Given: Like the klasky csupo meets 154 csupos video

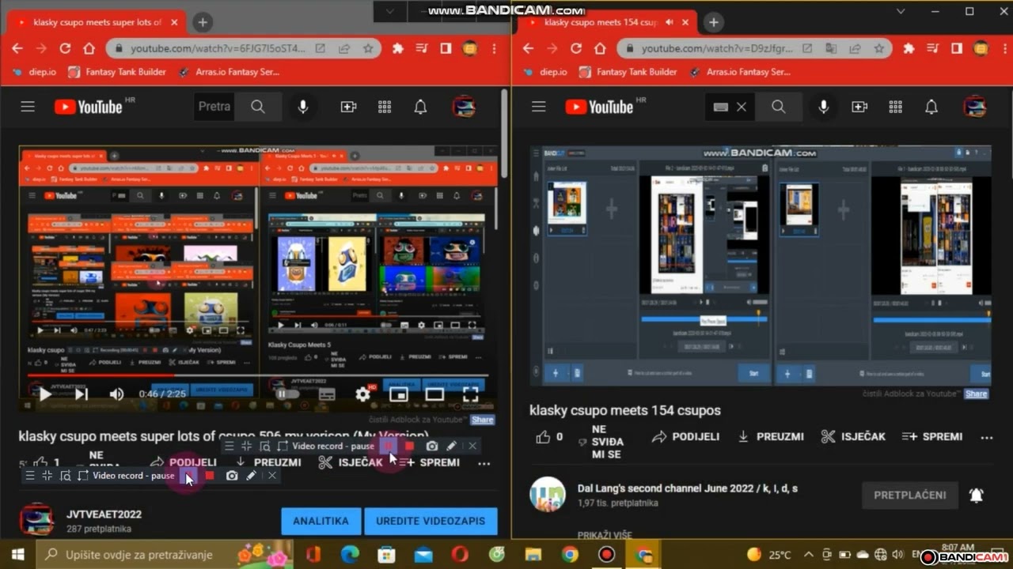Looking at the screenshot, I should pyautogui.click(x=549, y=436).
